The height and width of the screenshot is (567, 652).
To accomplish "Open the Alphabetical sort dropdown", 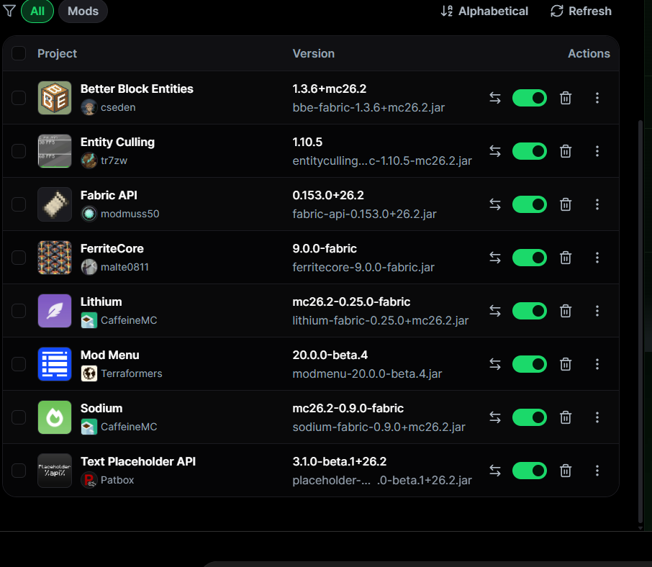I will 484,12.
